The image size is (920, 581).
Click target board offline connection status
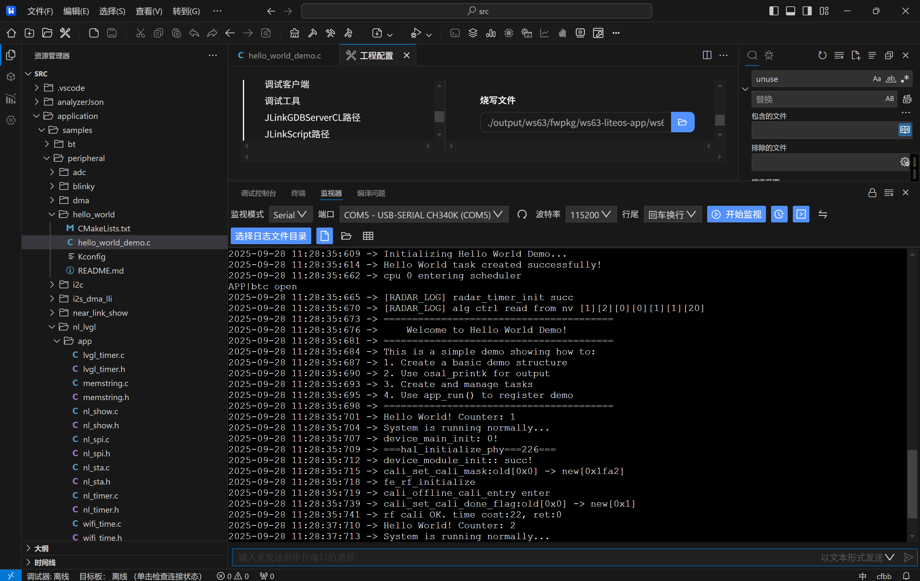point(140,576)
